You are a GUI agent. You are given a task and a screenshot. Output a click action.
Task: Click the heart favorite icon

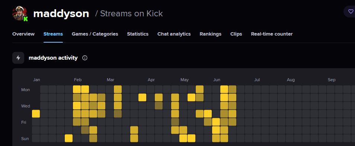pyautogui.click(x=351, y=11)
